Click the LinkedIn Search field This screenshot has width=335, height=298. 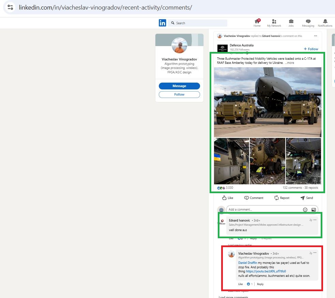[198, 23]
